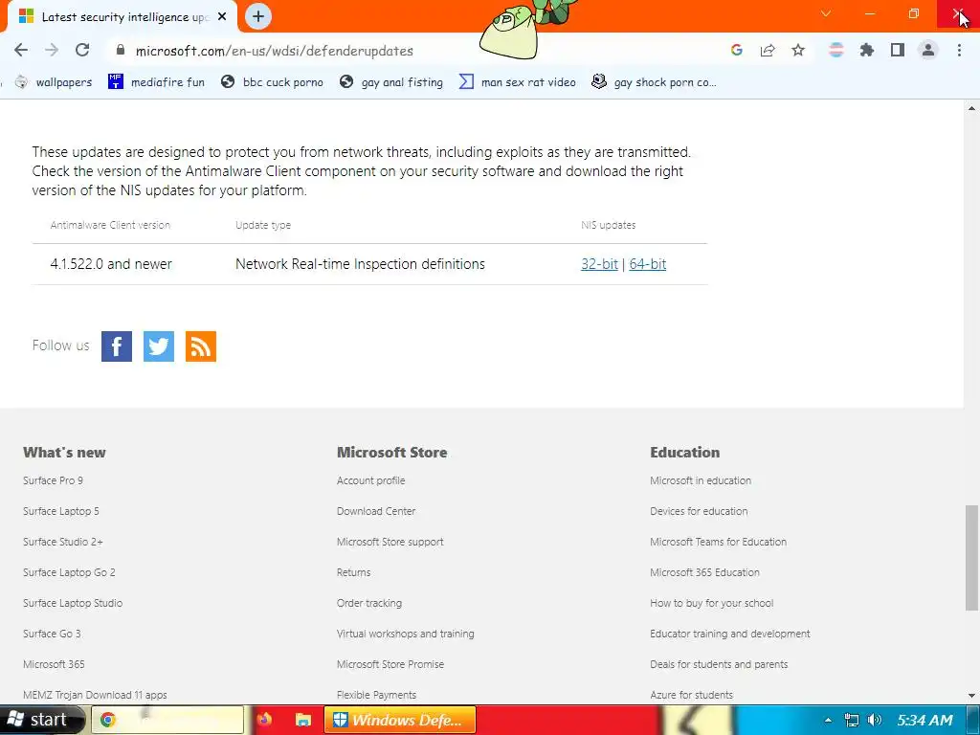The height and width of the screenshot is (735, 980).
Task: Bookmark this tab with the star
Action: [798, 51]
